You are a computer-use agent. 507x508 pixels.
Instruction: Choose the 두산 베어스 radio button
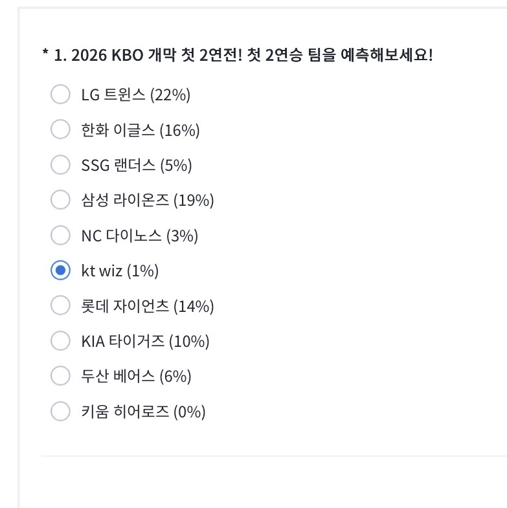60,375
